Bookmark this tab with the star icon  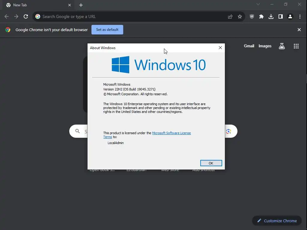(x=240, y=17)
